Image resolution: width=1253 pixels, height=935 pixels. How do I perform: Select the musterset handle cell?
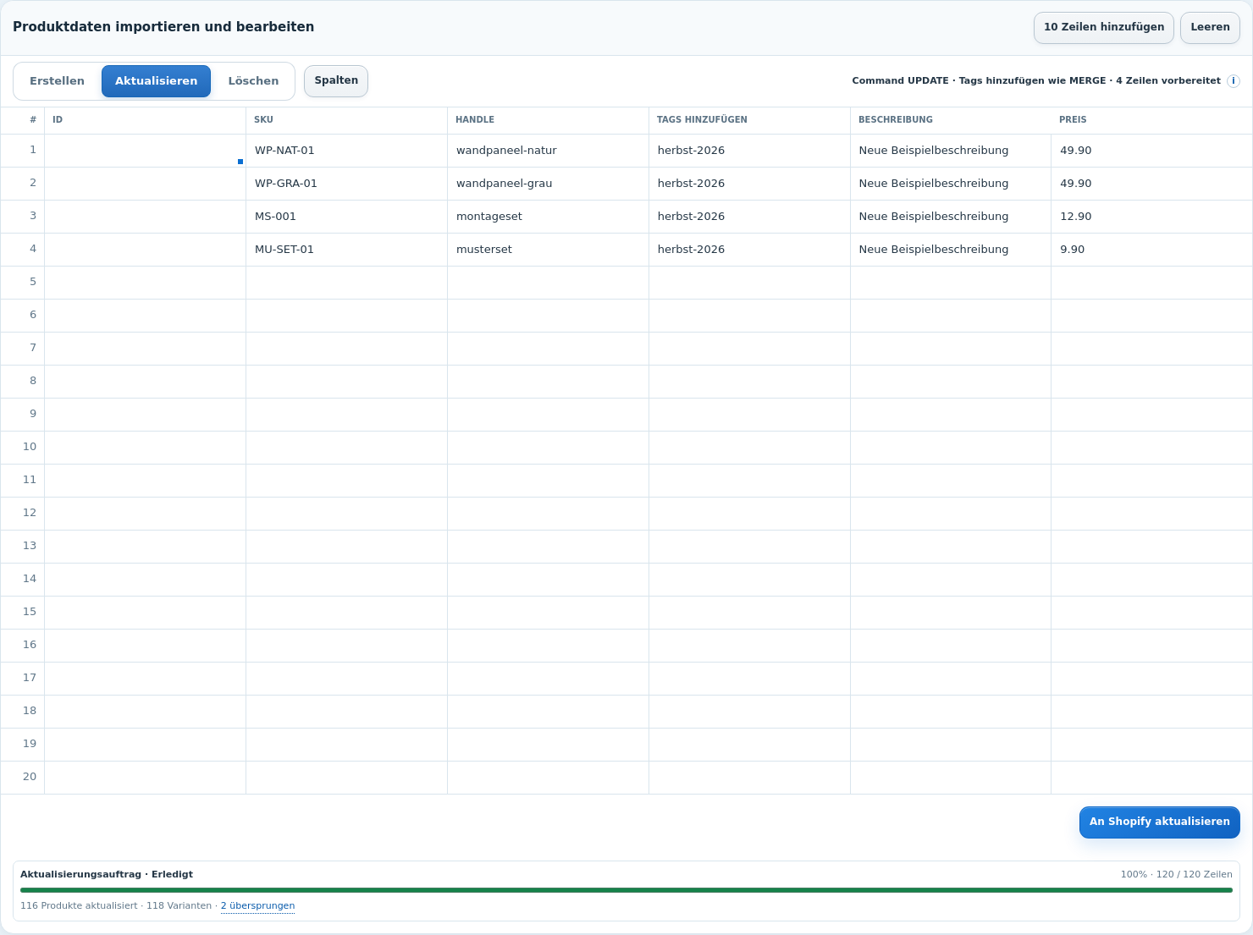(548, 250)
